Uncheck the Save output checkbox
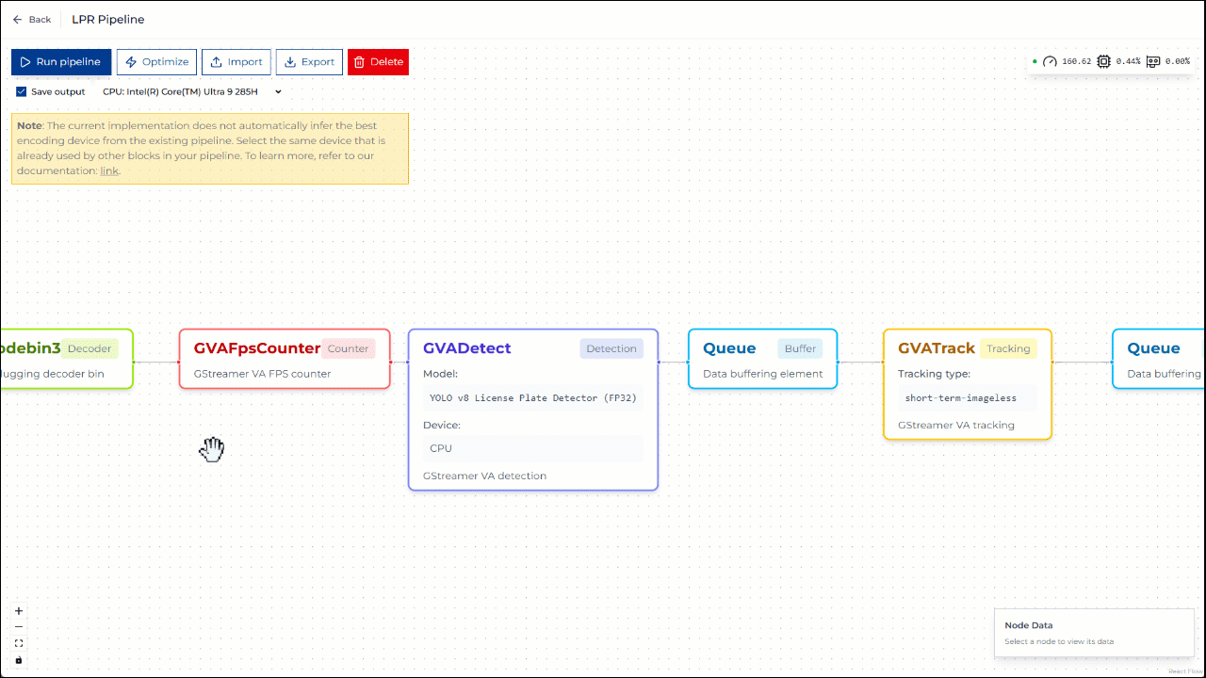1206x678 pixels. [x=22, y=91]
